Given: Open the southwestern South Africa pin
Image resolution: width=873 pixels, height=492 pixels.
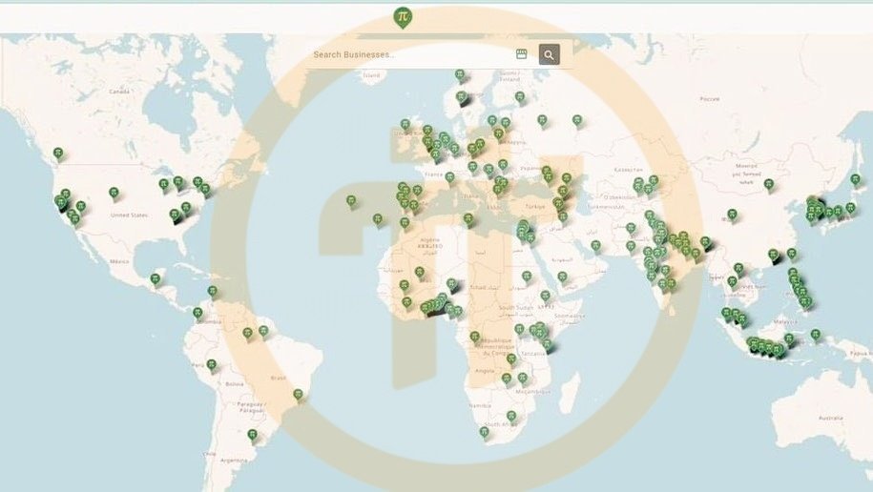Looking at the screenshot, I should tap(485, 433).
